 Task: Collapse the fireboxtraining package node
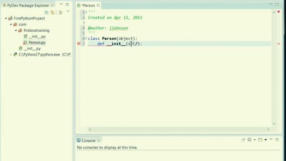coord(16,30)
